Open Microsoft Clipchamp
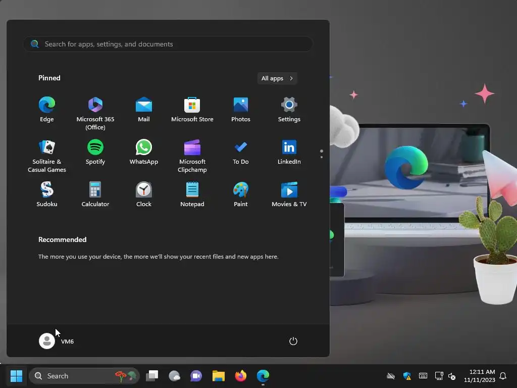This screenshot has height=388, width=517. click(192, 156)
